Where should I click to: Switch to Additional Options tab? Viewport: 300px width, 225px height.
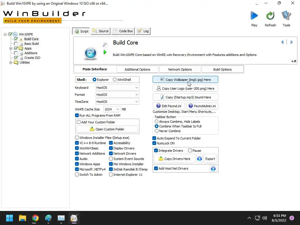click(137, 69)
